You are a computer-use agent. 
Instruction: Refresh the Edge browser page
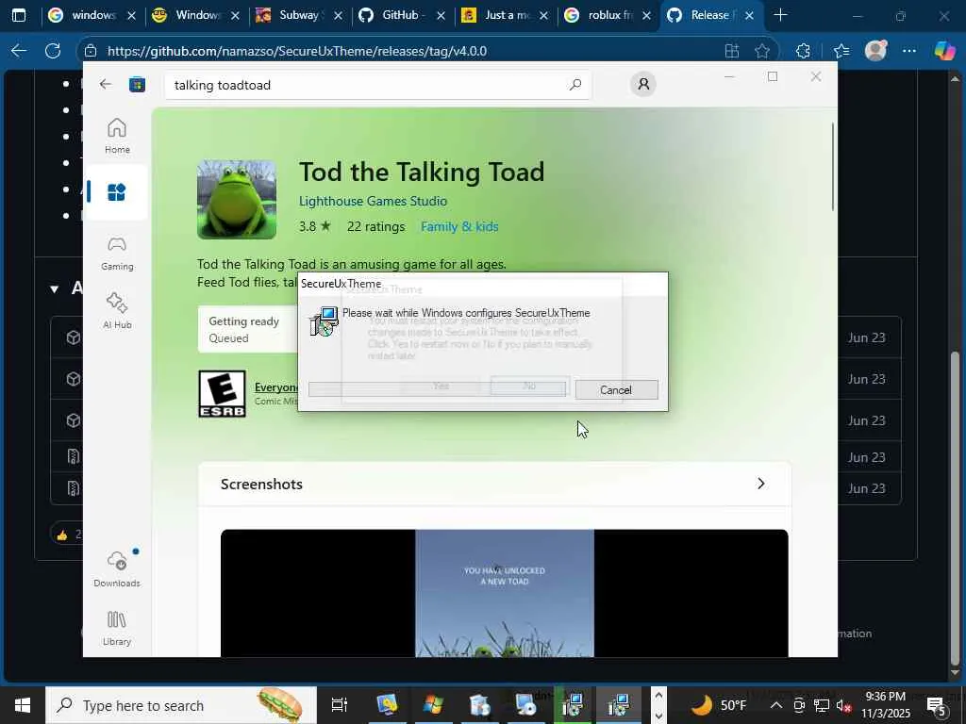pyautogui.click(x=53, y=51)
